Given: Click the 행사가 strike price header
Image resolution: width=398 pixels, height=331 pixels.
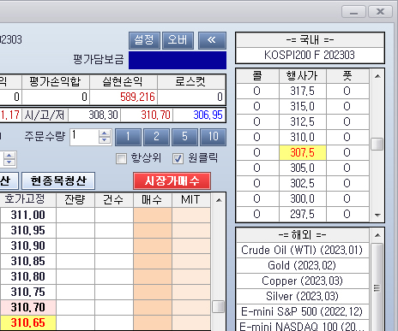Looking at the screenshot, I should tap(303, 76).
